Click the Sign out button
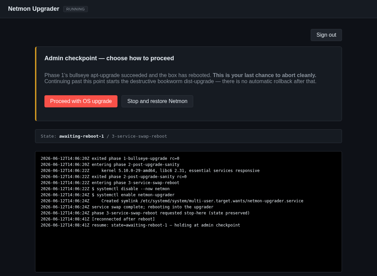The height and width of the screenshot is (276, 377). 326,35
